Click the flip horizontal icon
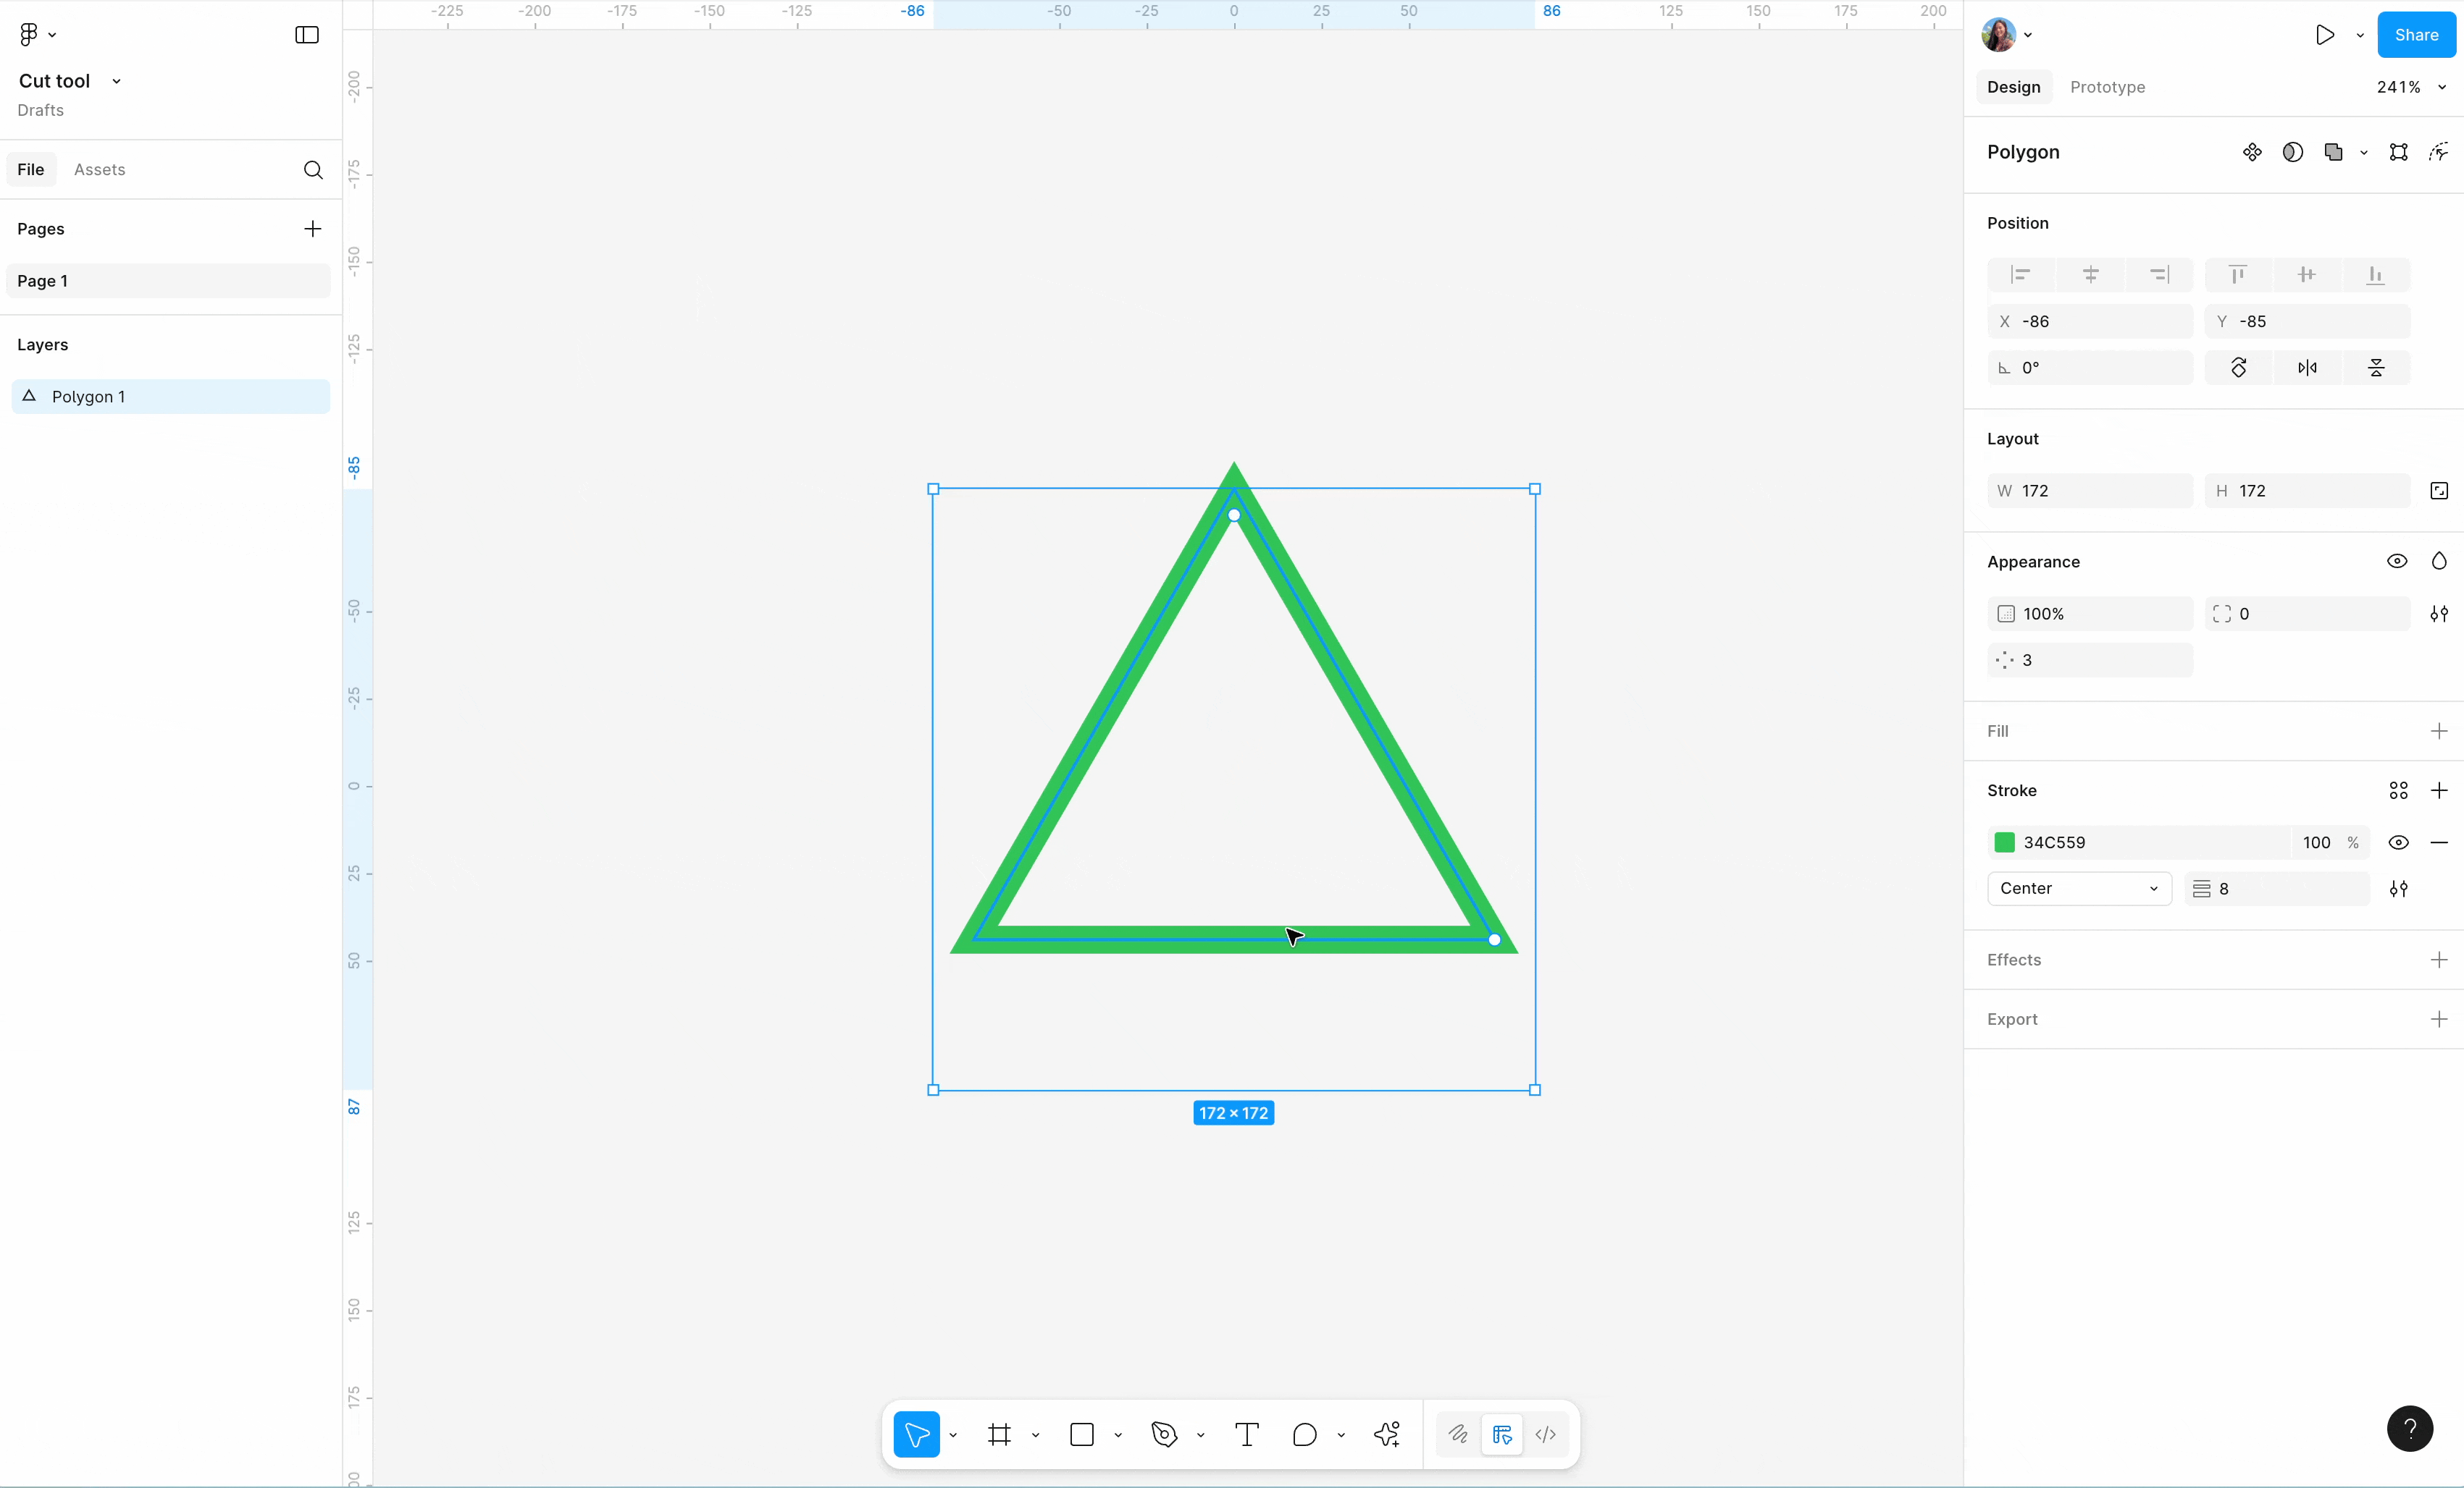The image size is (2464, 1488). (2307, 368)
